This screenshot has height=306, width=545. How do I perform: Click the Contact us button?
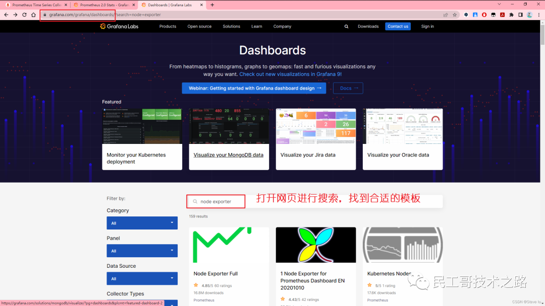[x=398, y=26]
